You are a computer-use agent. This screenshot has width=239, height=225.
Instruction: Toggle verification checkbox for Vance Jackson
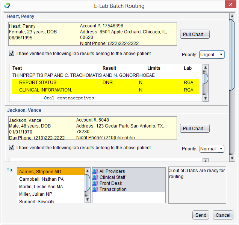pos(12,148)
